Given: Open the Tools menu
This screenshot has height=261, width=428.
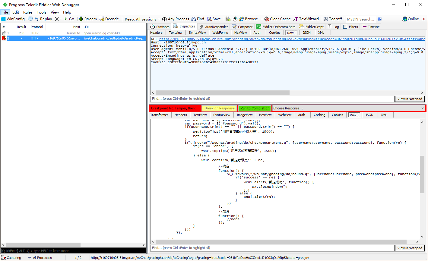Looking at the screenshot, I should pos(42,12).
